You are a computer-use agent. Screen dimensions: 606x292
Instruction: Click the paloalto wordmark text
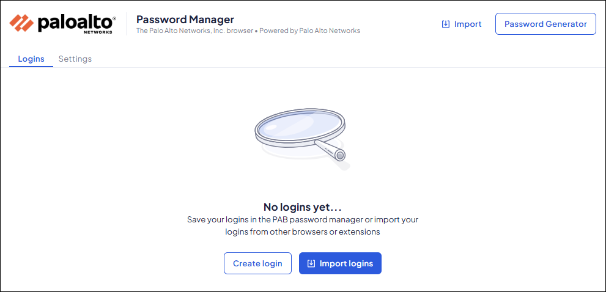coord(75,22)
